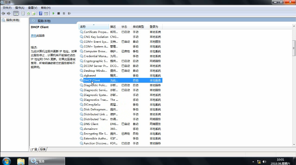Click the vertical scrollbar down arrow
This screenshot has height=165, width=296.
(294, 144)
